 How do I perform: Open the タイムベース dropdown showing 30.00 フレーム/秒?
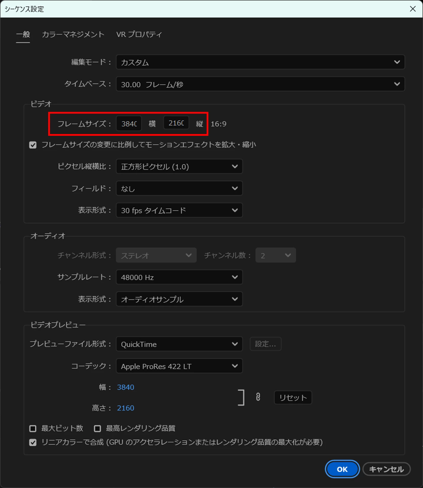(x=260, y=84)
